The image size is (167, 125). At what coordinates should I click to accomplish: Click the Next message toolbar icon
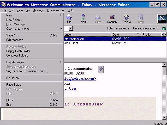(83, 19)
